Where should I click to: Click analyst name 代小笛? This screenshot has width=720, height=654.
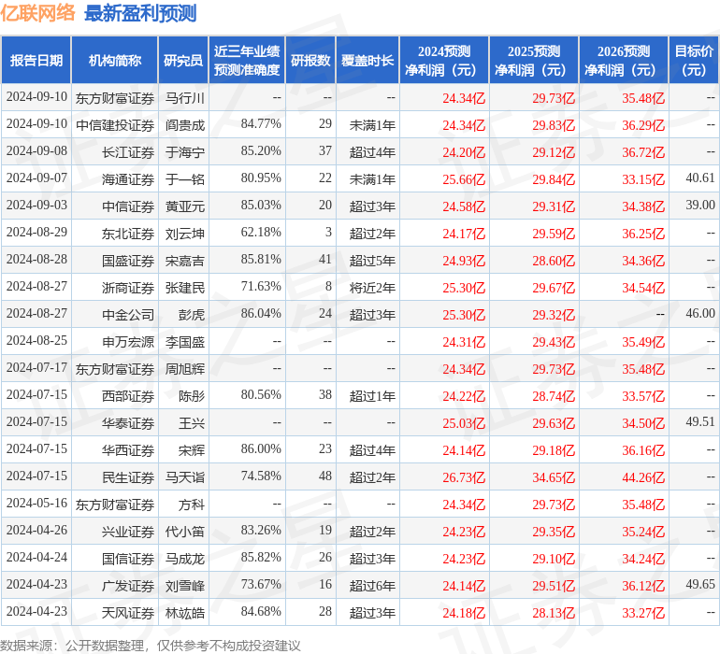point(185,532)
